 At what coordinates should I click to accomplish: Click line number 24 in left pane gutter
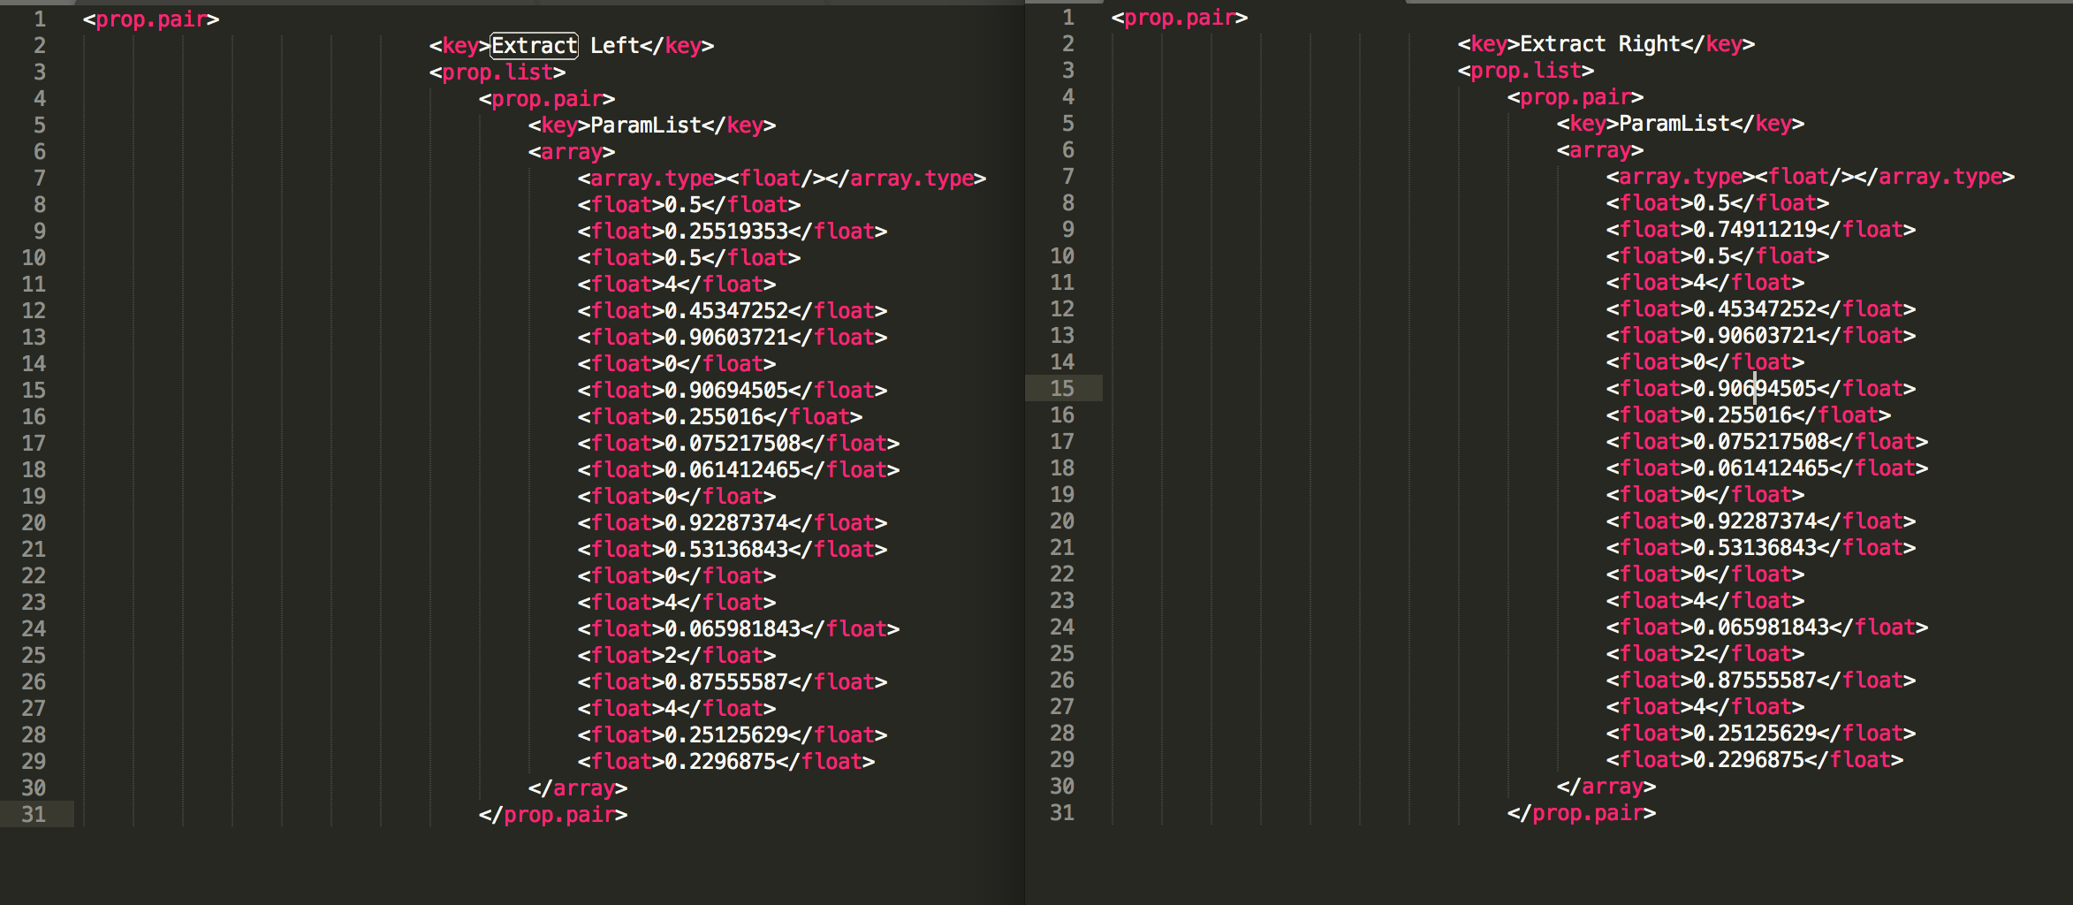[34, 628]
